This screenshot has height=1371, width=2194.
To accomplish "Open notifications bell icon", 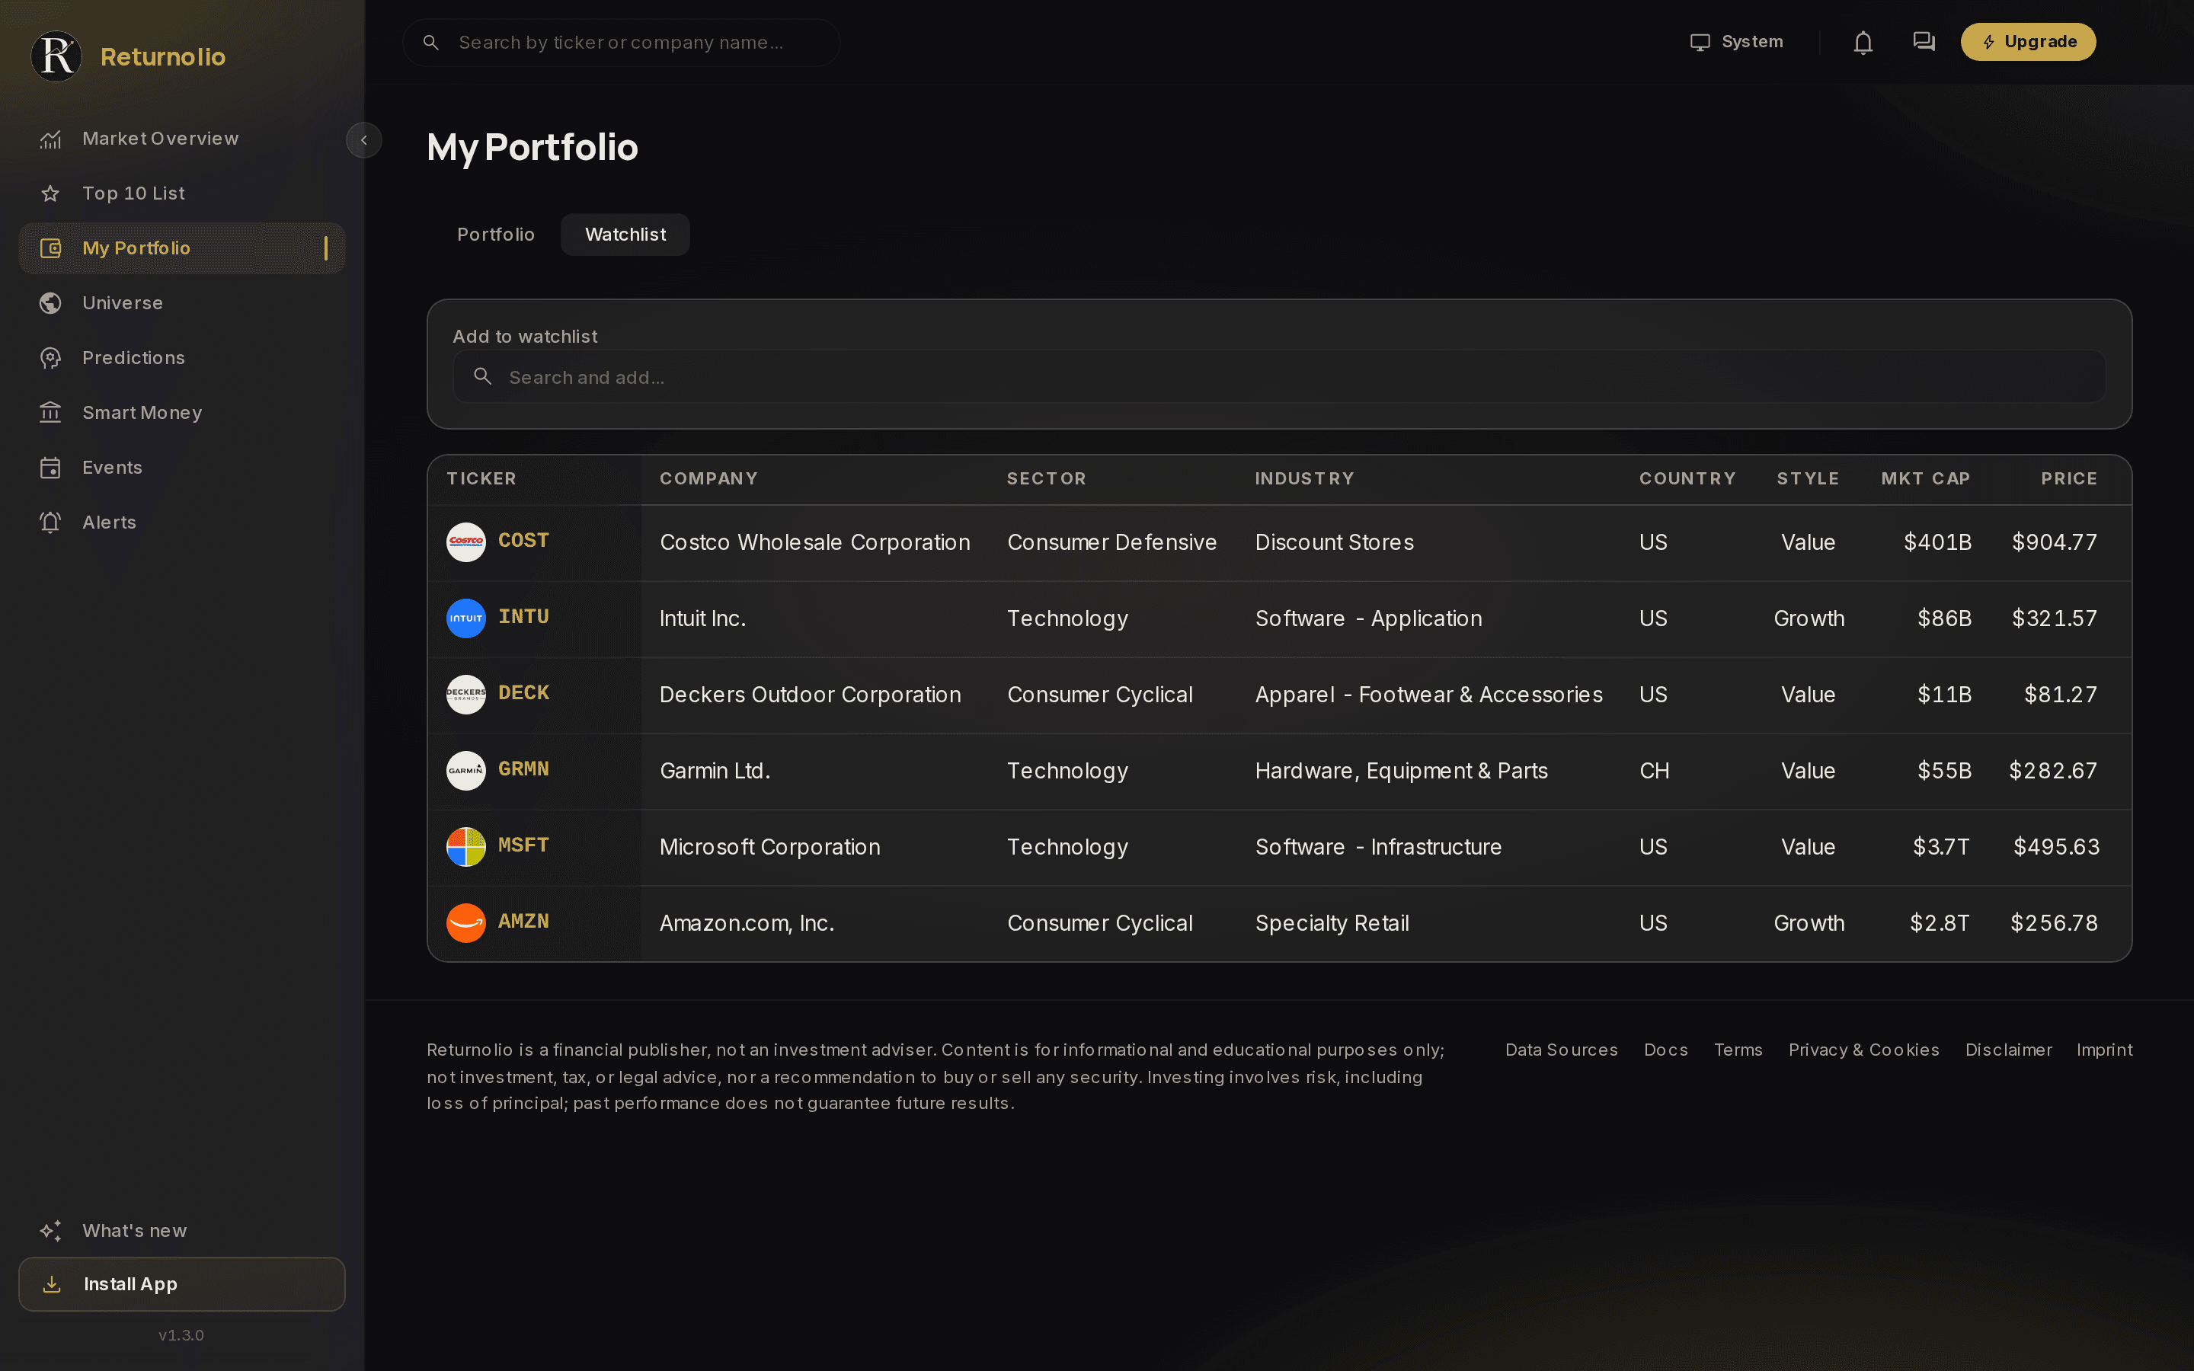I will coord(1863,43).
